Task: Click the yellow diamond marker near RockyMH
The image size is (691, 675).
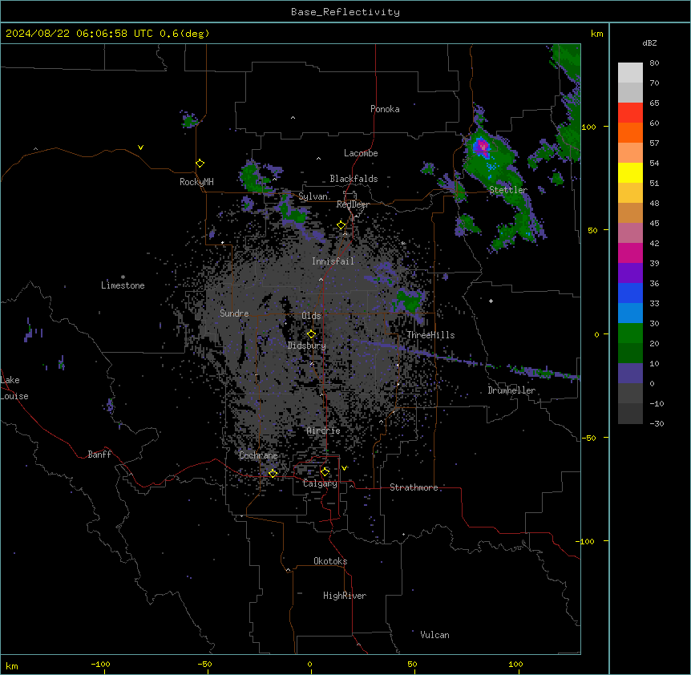Action: pos(200,164)
